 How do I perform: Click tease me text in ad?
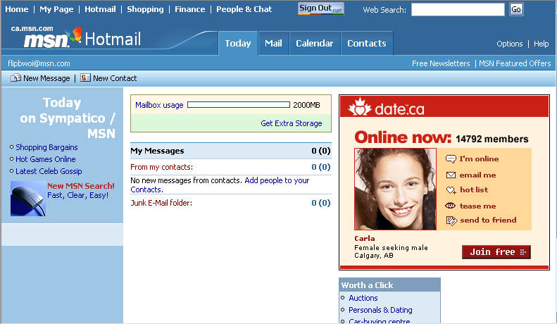point(478,206)
